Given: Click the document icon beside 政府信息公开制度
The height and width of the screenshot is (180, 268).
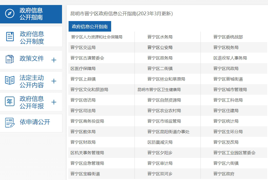Looking at the screenshot, I should pos(10,37).
